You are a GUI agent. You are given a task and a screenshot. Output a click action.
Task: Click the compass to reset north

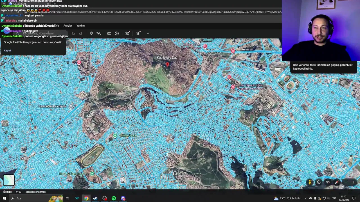click(337, 182)
